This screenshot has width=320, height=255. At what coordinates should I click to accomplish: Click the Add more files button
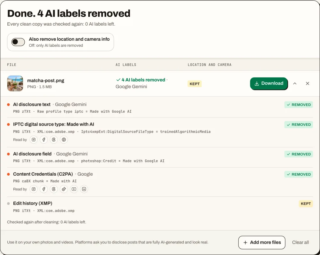click(262, 242)
